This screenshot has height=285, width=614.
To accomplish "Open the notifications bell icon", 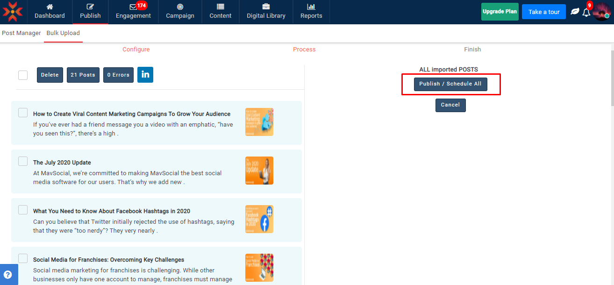I will (x=586, y=12).
